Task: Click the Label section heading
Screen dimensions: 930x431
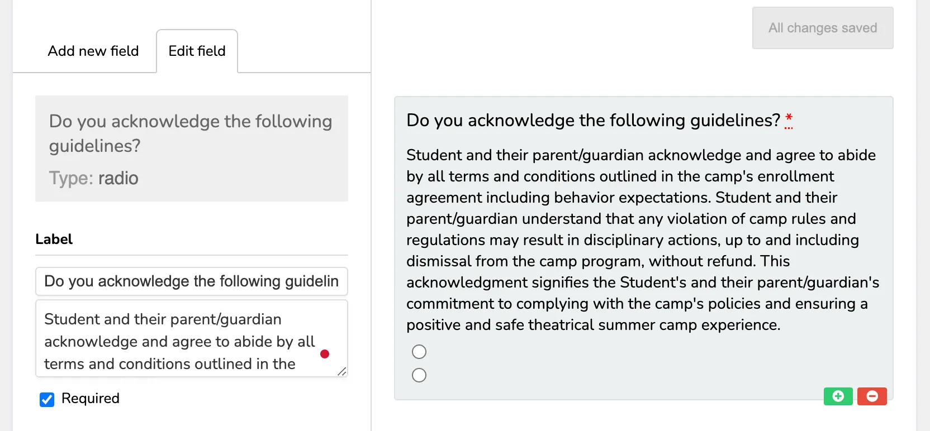Action: (54, 239)
